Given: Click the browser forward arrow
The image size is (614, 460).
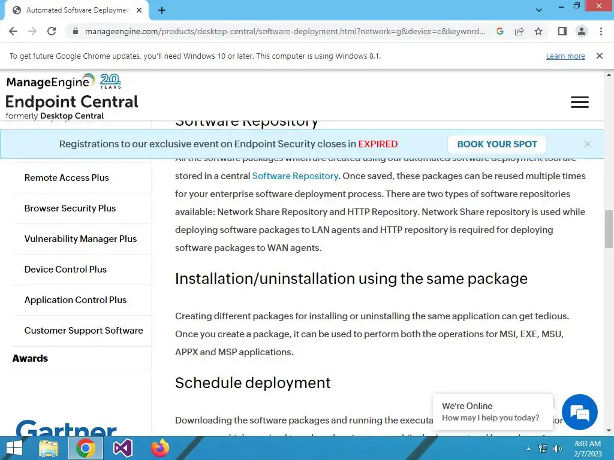Looking at the screenshot, I should [x=32, y=31].
